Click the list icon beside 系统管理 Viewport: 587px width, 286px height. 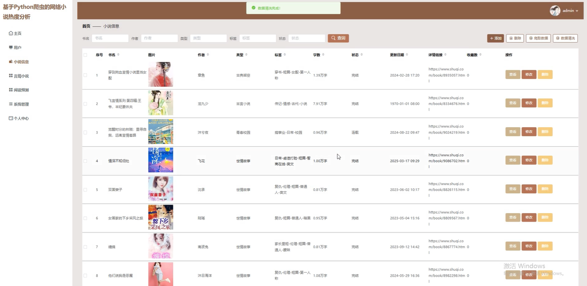point(11,104)
